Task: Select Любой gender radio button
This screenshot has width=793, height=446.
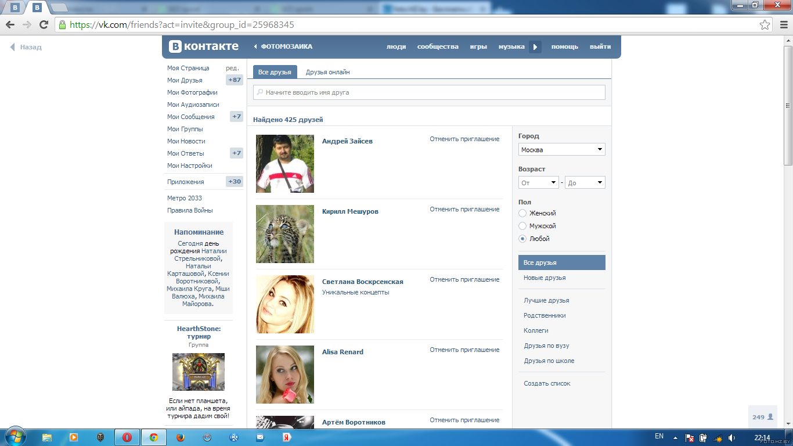Action: (522, 239)
